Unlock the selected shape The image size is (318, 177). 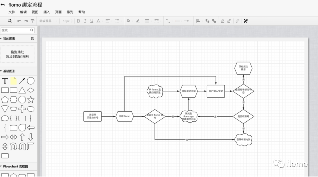229,21
